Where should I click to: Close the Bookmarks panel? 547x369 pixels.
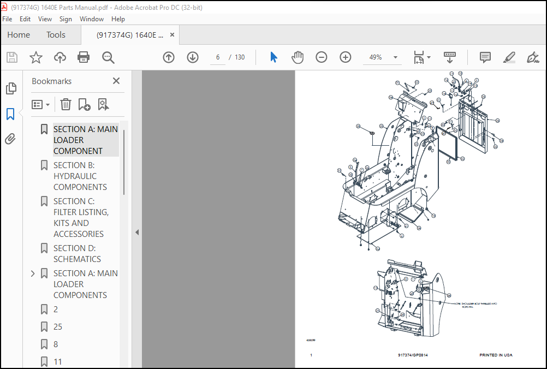116,81
